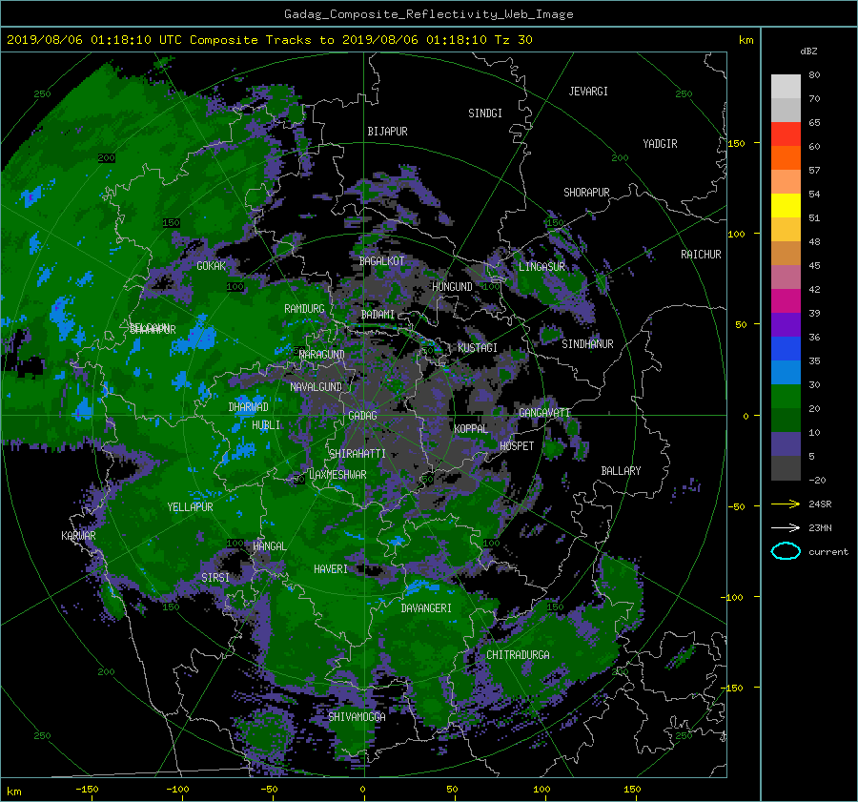Viewport: 858px width, 802px height.
Task: Click the 'km' unit label at top-right
Action: tap(746, 40)
